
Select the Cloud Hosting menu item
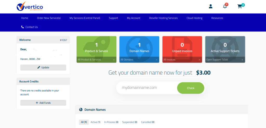click(194, 18)
